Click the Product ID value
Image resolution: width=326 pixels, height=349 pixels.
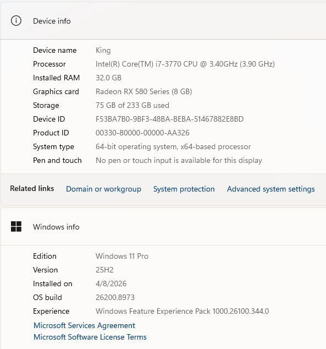[142, 133]
